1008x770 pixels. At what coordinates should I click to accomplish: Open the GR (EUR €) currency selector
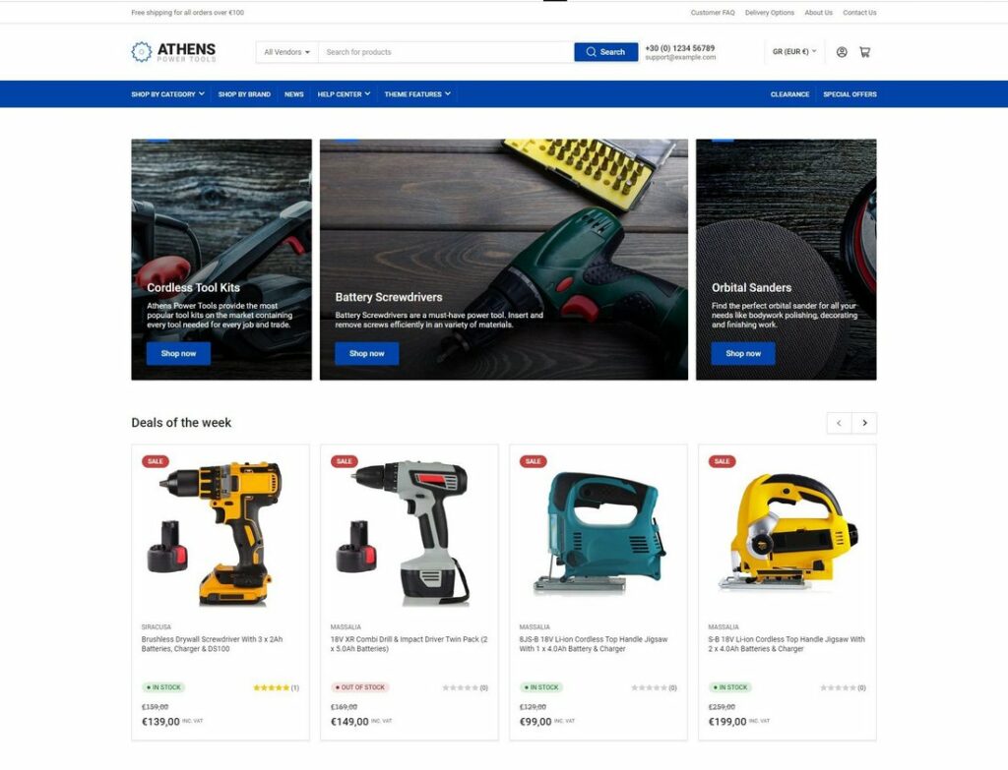click(x=794, y=52)
